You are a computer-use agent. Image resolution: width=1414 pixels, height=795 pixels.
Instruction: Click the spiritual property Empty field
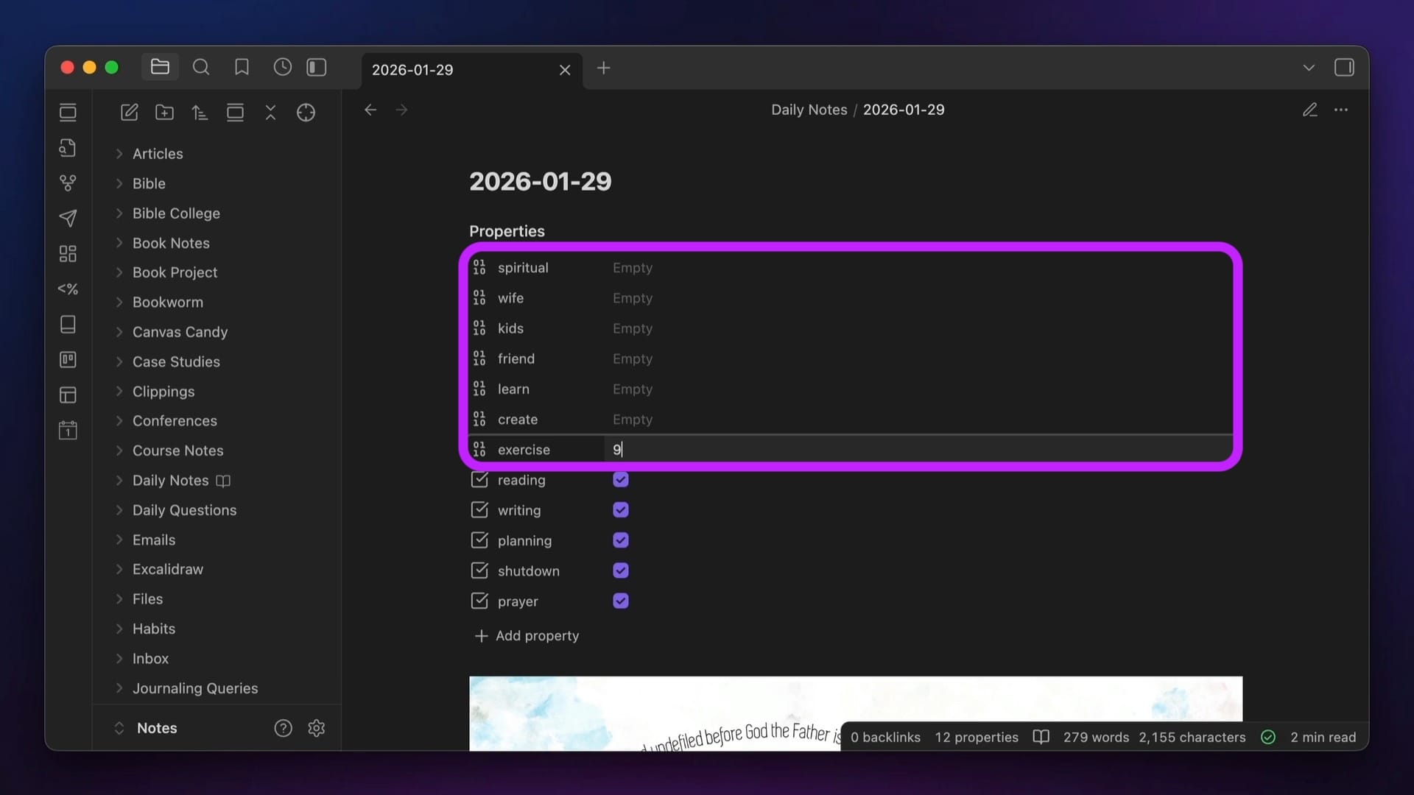(633, 268)
